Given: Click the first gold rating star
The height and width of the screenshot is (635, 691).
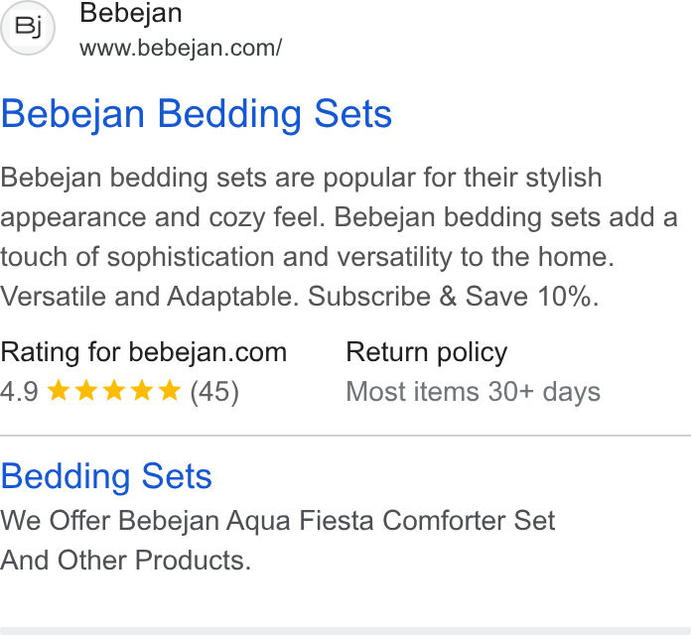Looking at the screenshot, I should [59, 391].
